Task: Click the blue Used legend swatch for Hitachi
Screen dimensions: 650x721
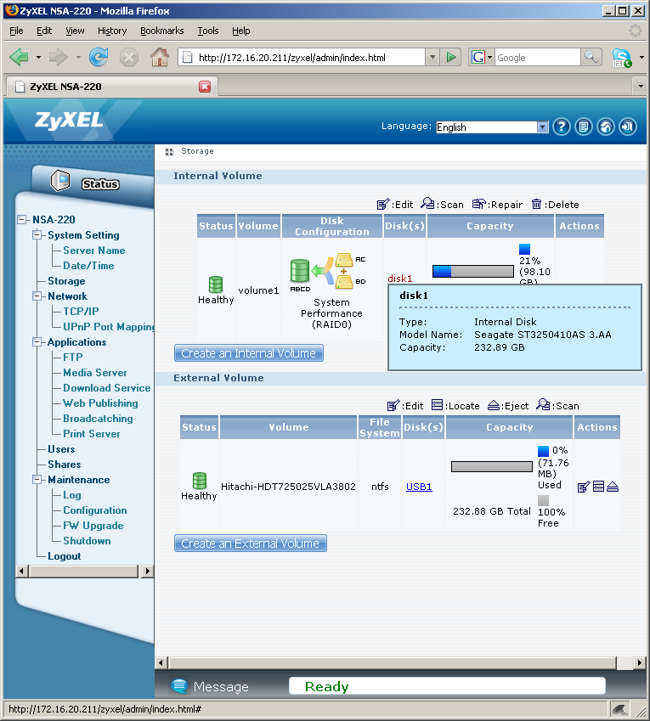Action: (543, 451)
